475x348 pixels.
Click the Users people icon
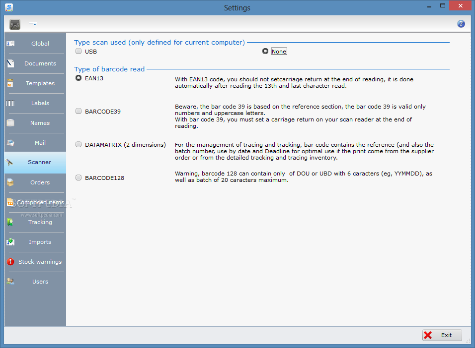point(10,282)
